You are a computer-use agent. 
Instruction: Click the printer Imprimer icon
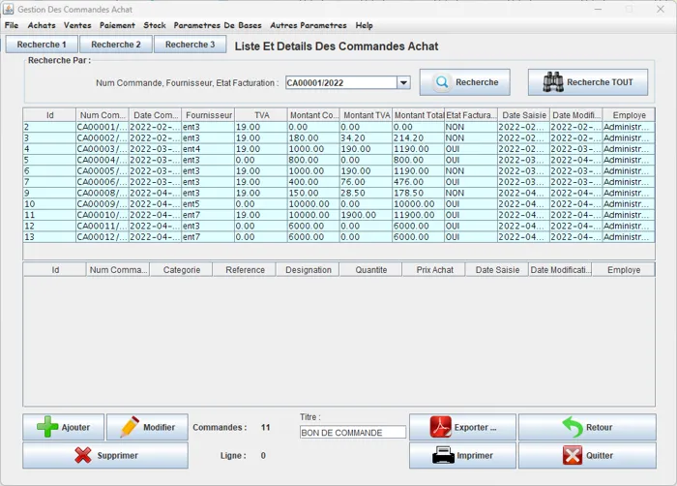(x=443, y=455)
